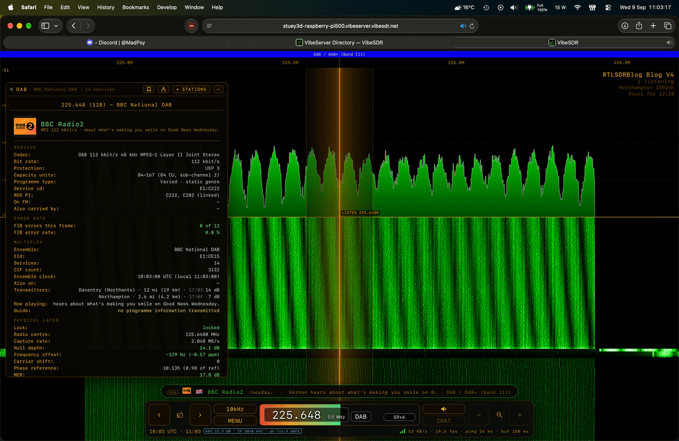Click the volume icon in the menu bar
Viewport: 679px width, 441px height.
514,8
